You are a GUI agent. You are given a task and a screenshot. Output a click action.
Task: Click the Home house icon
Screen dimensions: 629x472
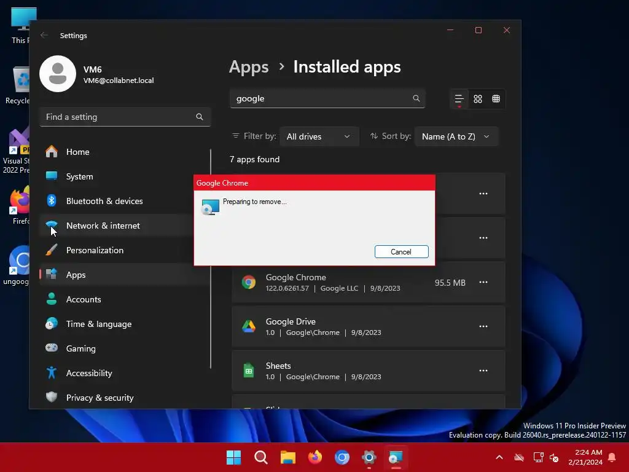52,151
